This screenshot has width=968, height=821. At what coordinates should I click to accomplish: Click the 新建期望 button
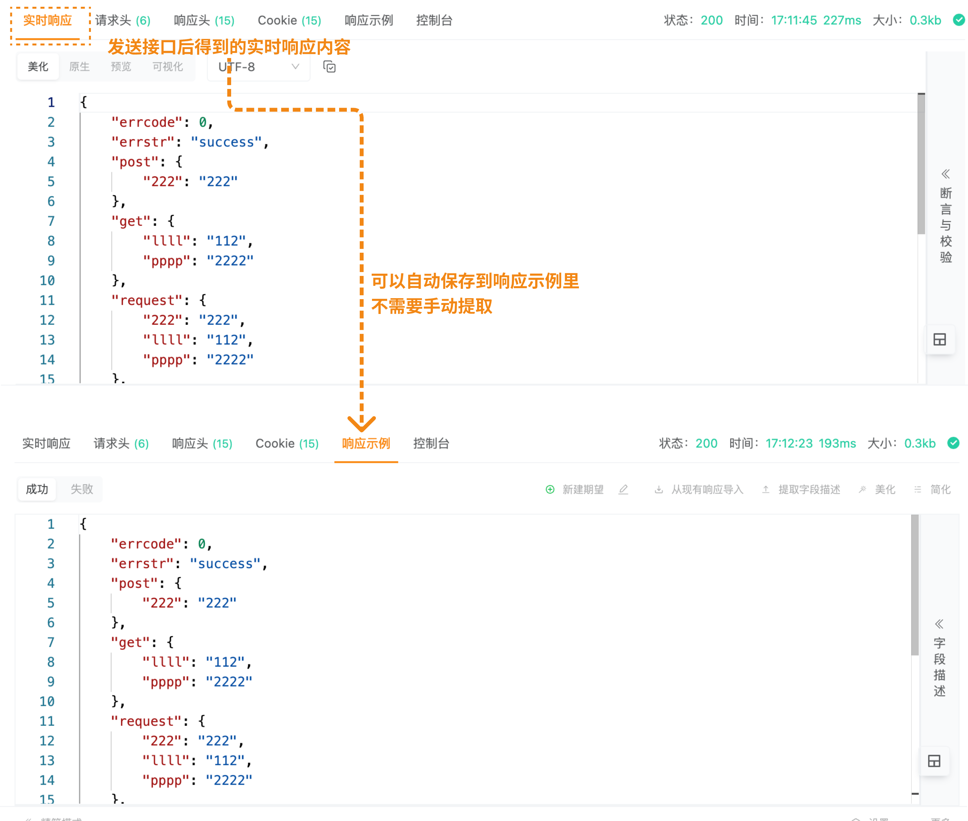coord(575,490)
